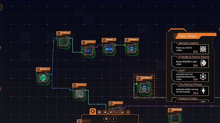Click the top Collector node header icon

tap(127, 40)
